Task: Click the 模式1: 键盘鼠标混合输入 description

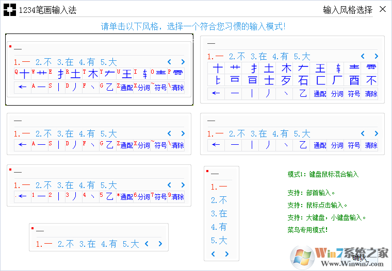Action: pyautogui.click(x=323, y=174)
